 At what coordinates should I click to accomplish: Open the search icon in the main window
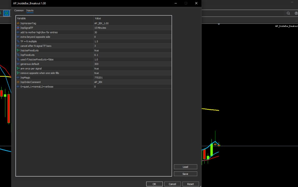(288, 13)
